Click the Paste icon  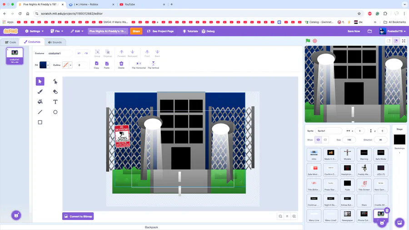[107, 65]
